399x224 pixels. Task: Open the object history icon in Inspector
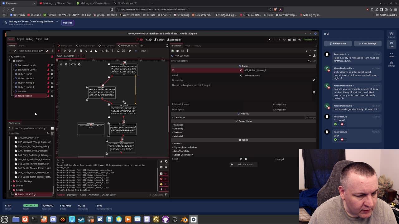(x=314, y=51)
